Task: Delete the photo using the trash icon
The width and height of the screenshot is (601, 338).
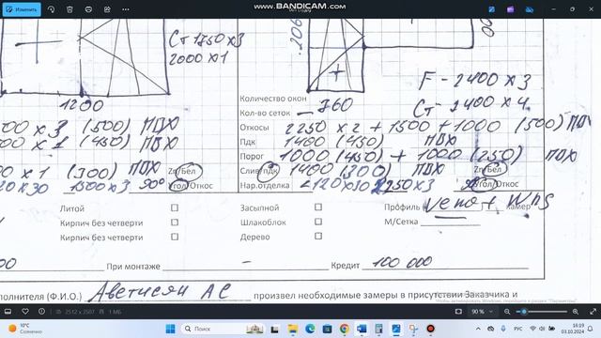Action: point(69,9)
